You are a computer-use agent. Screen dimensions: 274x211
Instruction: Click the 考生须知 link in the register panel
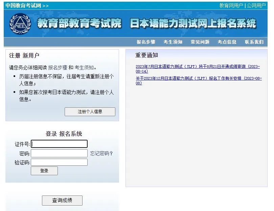(x=84, y=68)
